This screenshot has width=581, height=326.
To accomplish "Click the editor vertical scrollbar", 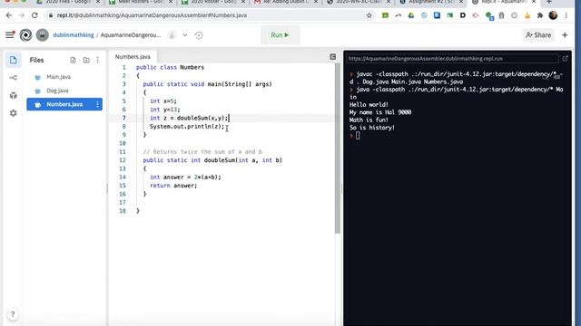I will click(x=338, y=148).
